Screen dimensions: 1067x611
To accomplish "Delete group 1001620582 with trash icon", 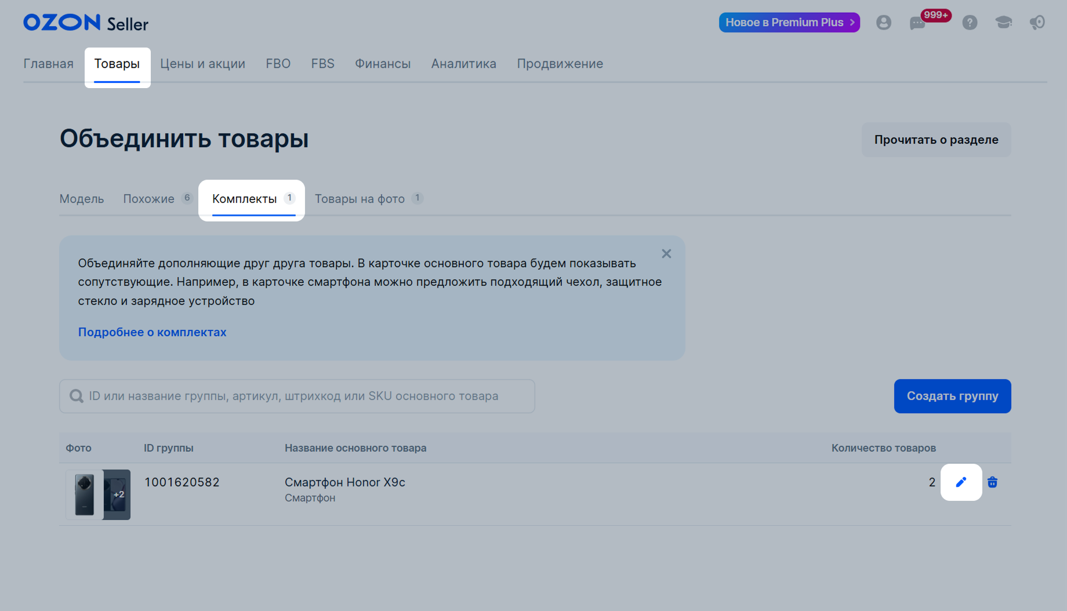I will 992,482.
